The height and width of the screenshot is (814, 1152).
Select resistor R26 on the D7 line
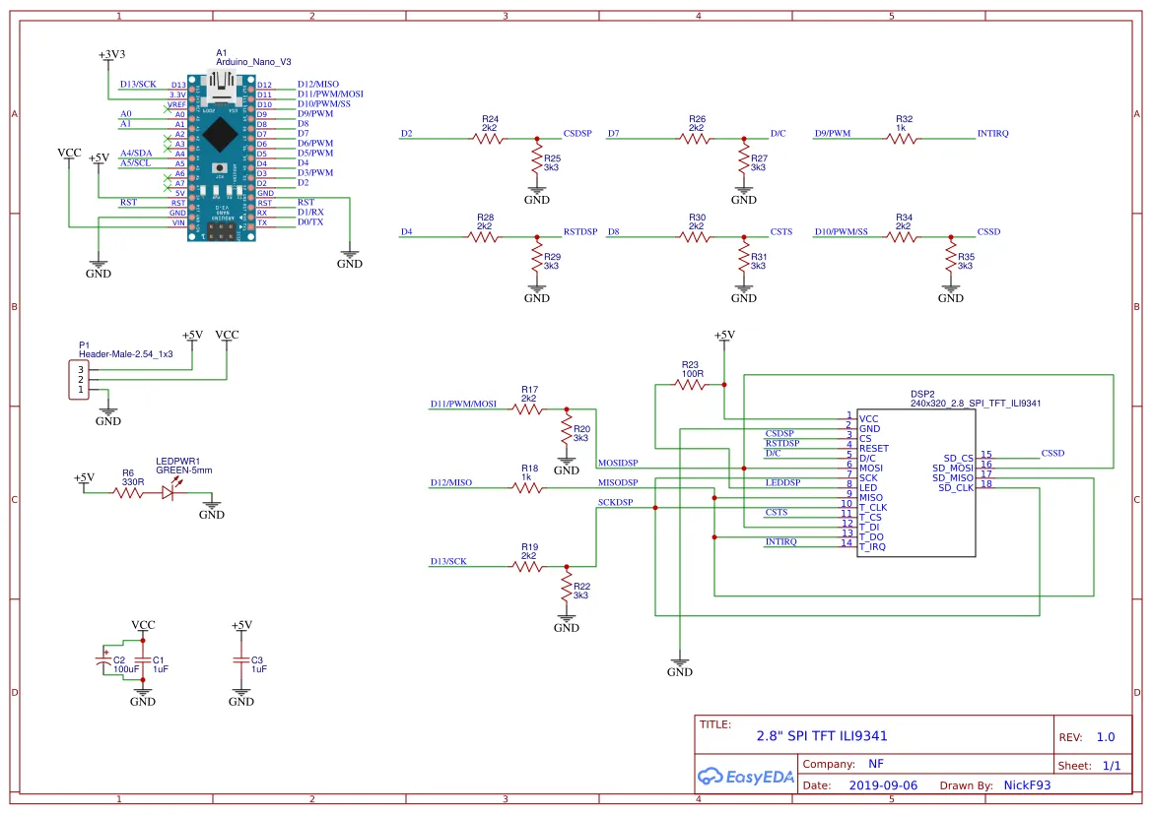pyautogui.click(x=696, y=139)
